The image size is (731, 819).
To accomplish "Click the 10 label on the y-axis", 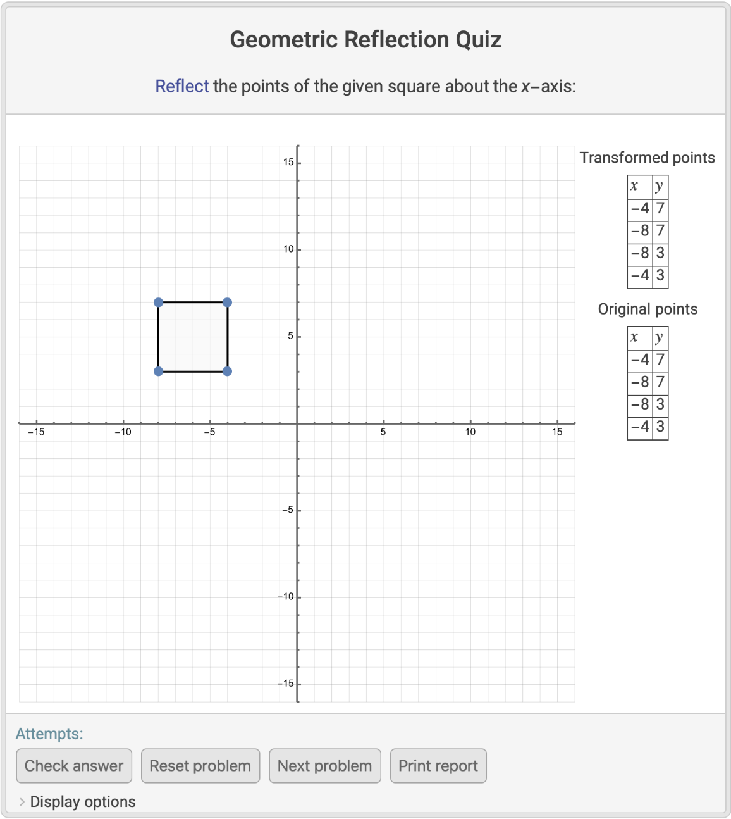I will [288, 249].
